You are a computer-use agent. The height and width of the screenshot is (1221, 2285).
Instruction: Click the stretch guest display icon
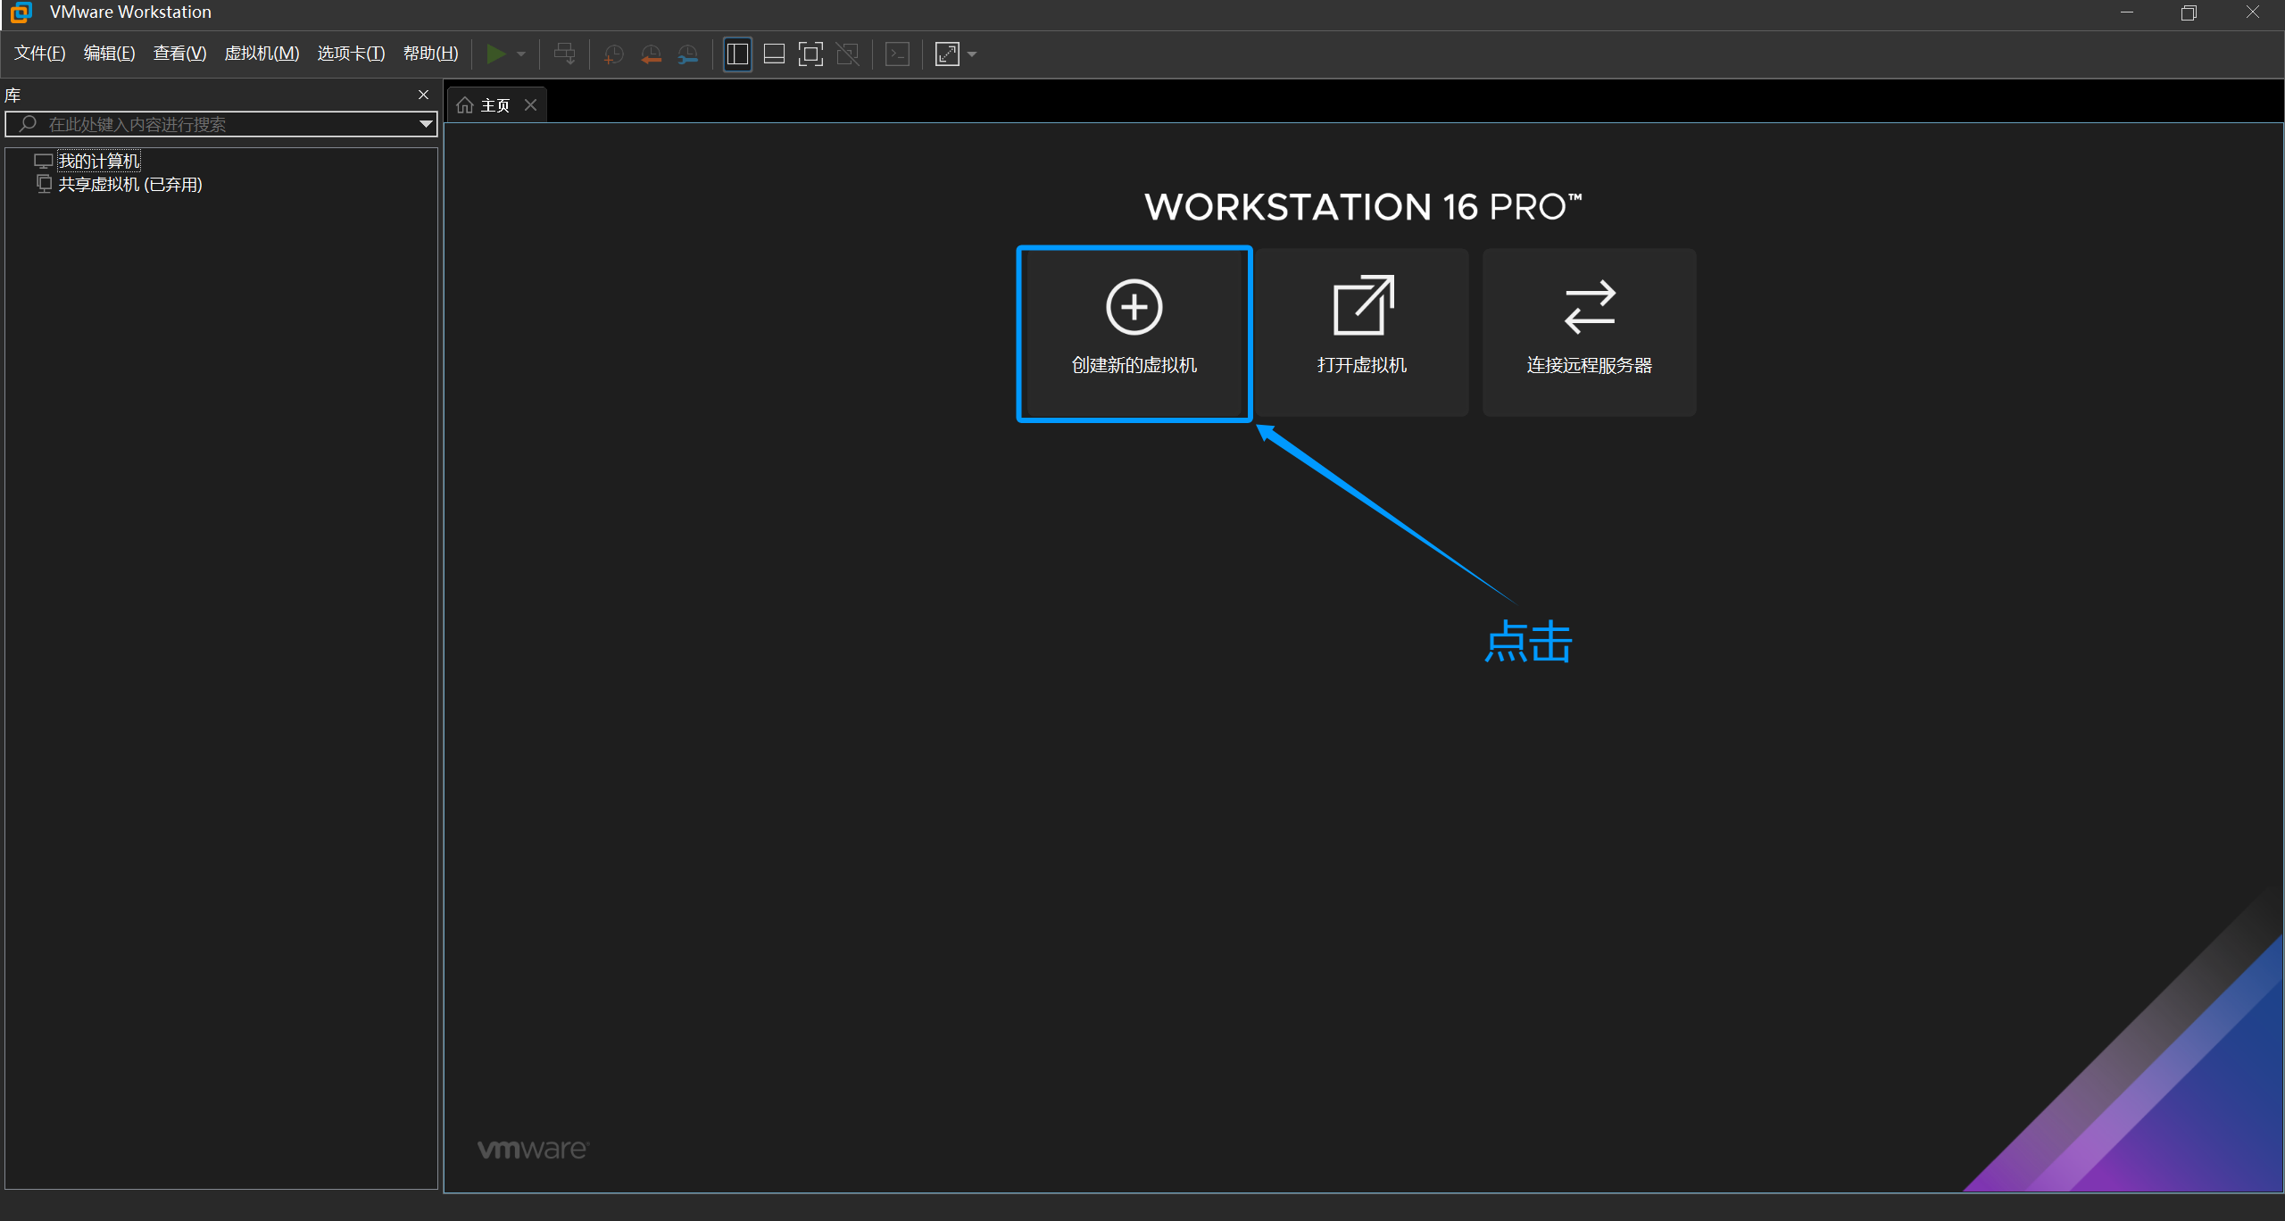pos(947,54)
